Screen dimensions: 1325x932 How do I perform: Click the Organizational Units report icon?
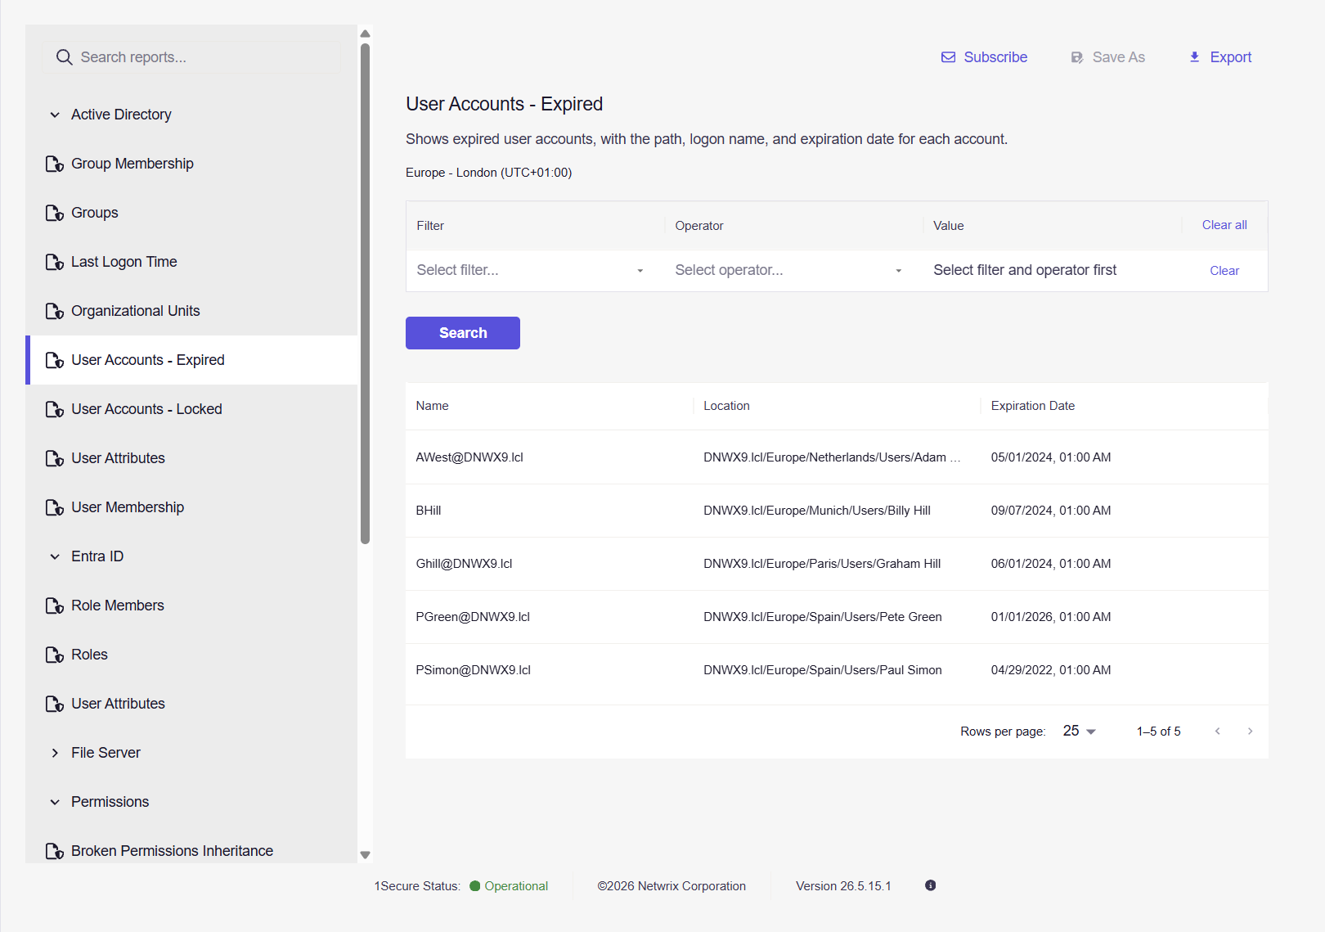coord(55,311)
